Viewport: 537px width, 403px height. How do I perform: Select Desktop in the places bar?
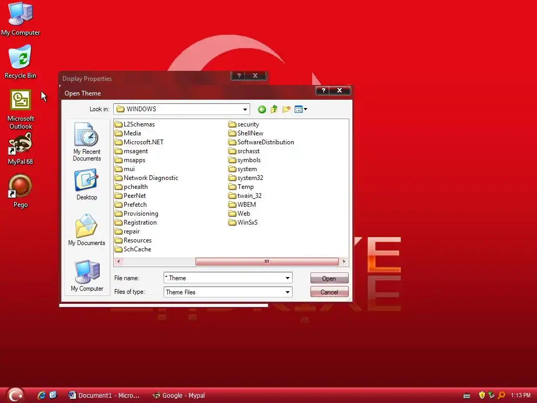(x=87, y=184)
